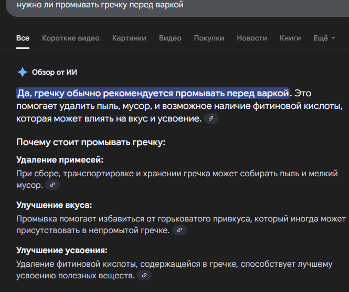Click the 'Обзор от ИИ' heading label
Viewport: 349px width, 292px height.
(x=55, y=72)
